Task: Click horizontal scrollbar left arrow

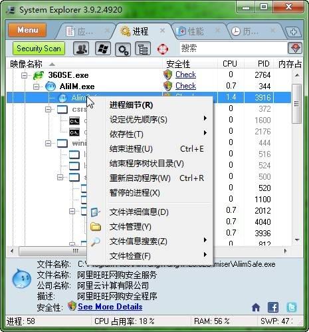Action: tap(12, 251)
